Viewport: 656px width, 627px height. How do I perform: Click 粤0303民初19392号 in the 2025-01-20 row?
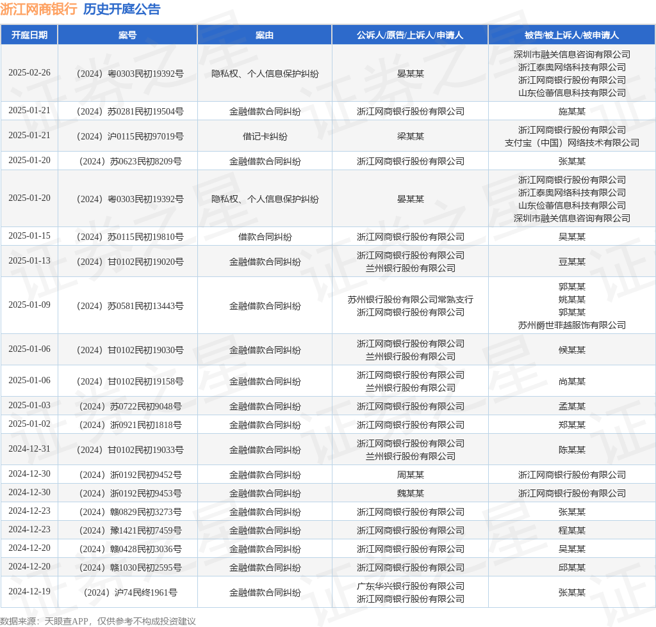point(130,199)
